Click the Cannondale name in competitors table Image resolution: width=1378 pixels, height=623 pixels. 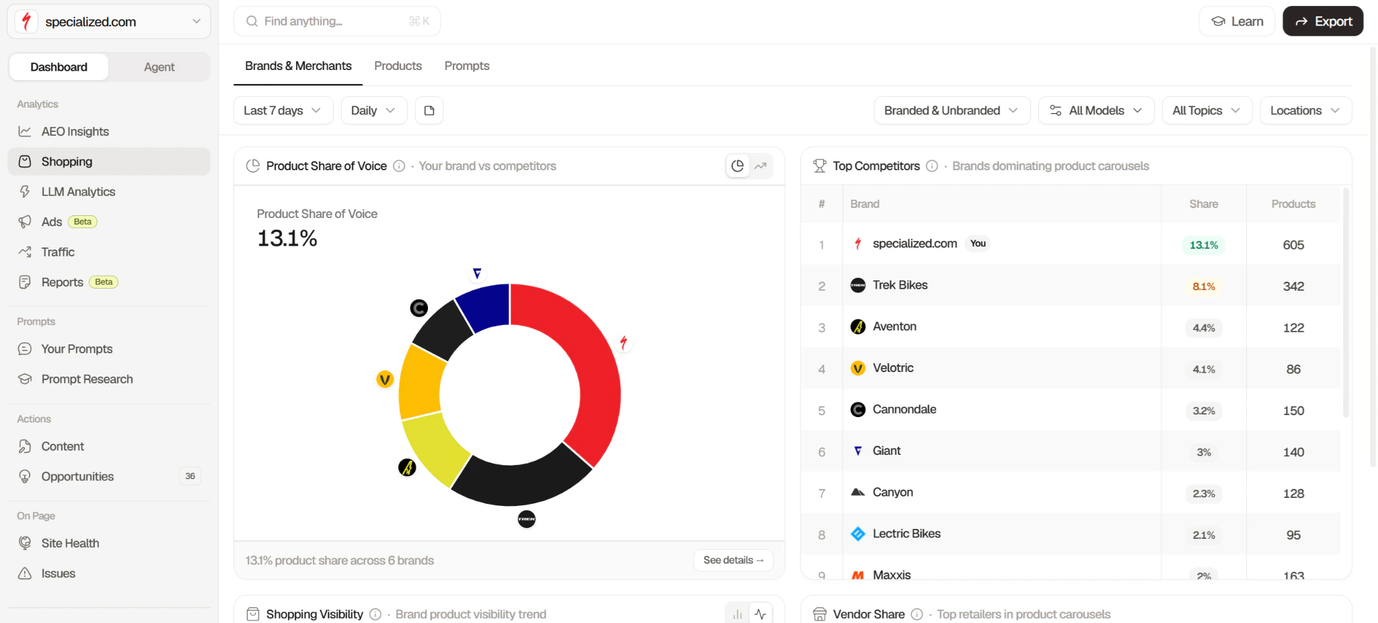(x=904, y=410)
